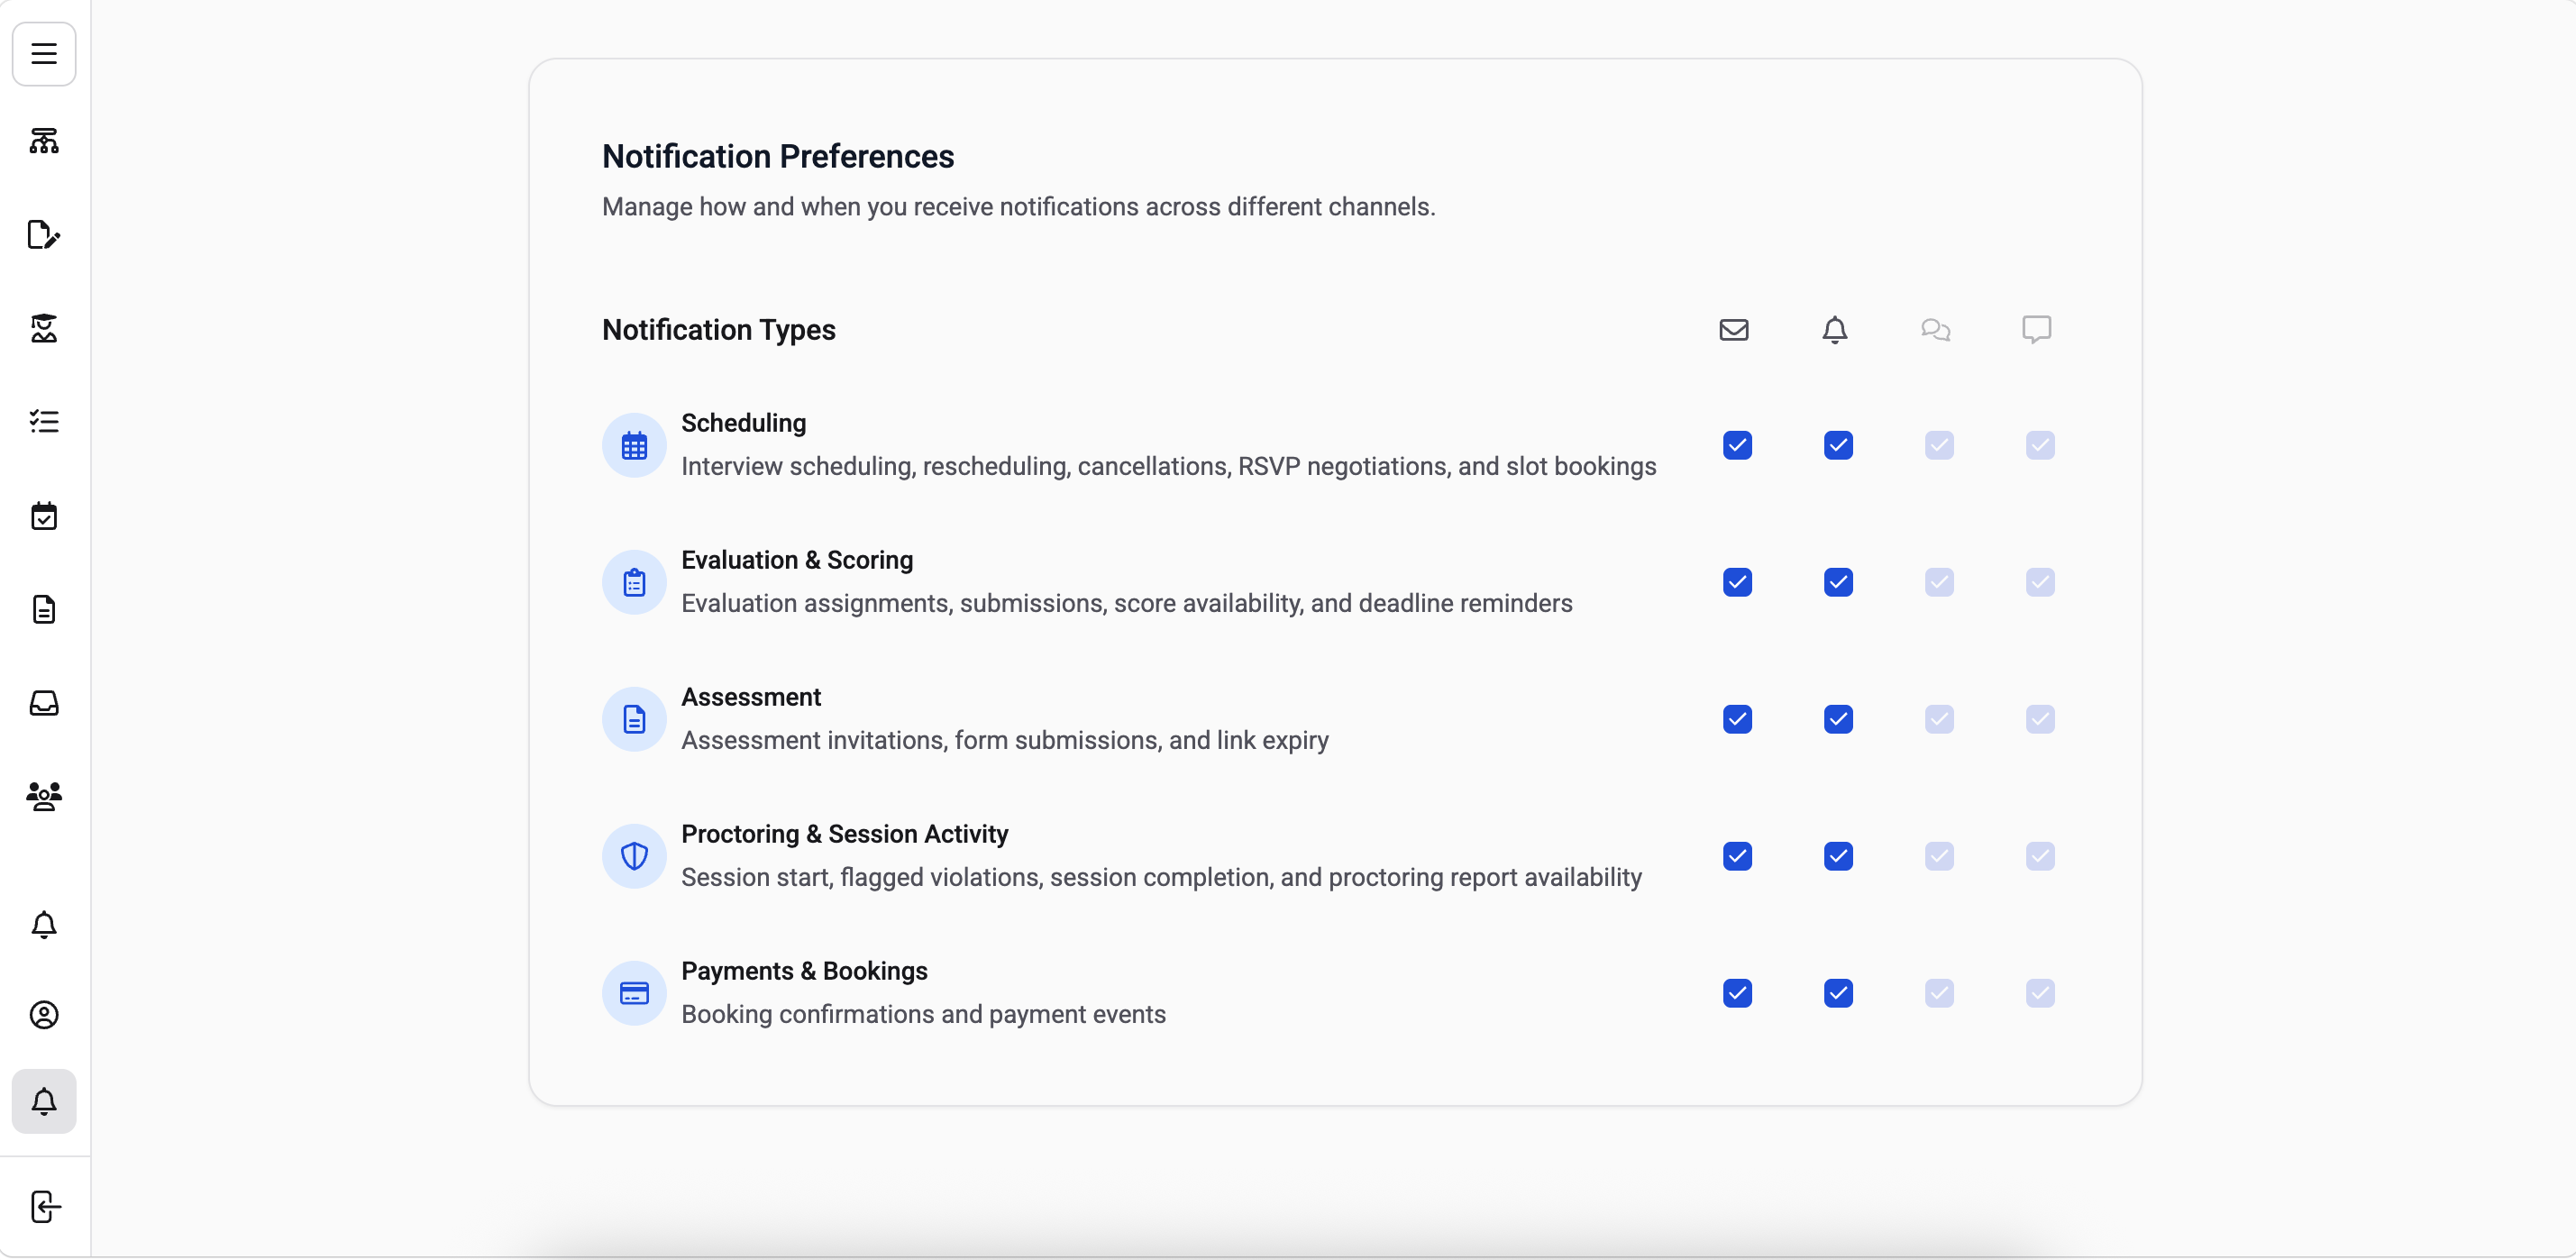Click the logout icon at sidebar bottom
2576x1260 pixels.
44,1207
